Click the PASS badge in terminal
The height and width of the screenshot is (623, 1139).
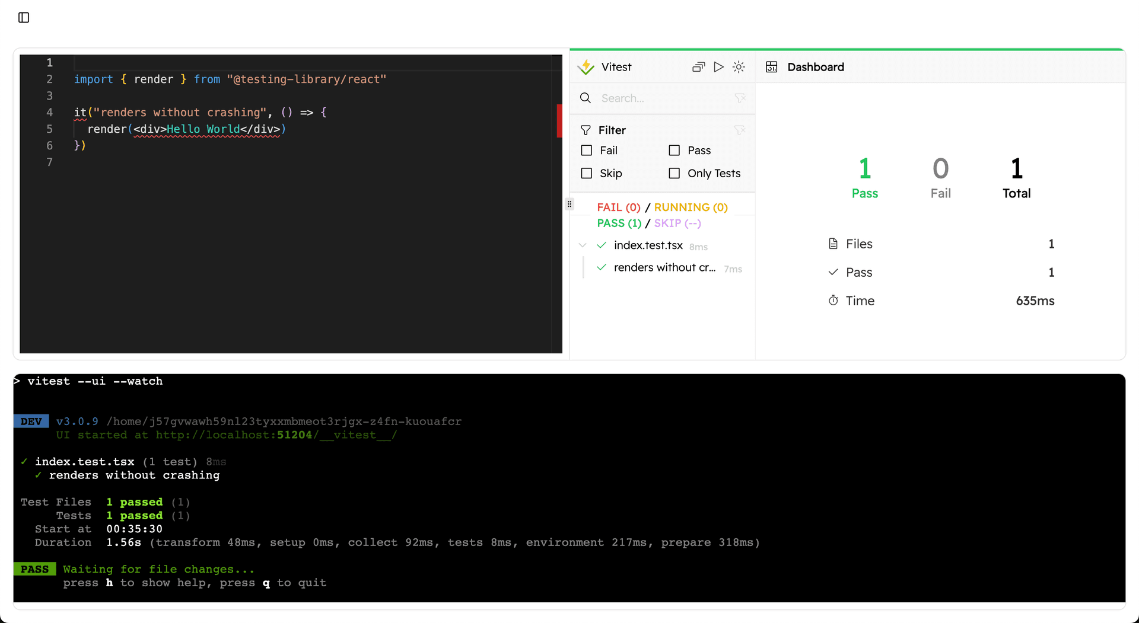[x=35, y=569]
